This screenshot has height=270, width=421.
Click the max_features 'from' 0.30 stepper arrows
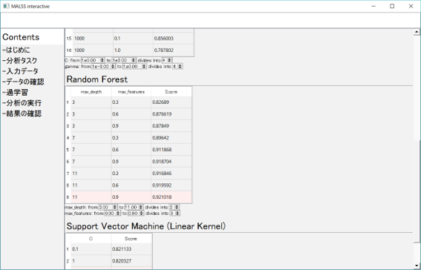(118, 213)
